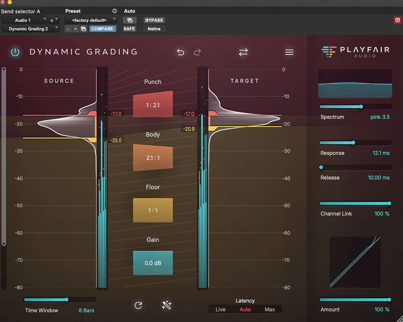
Task: Select Live latency mode
Action: pos(220,309)
